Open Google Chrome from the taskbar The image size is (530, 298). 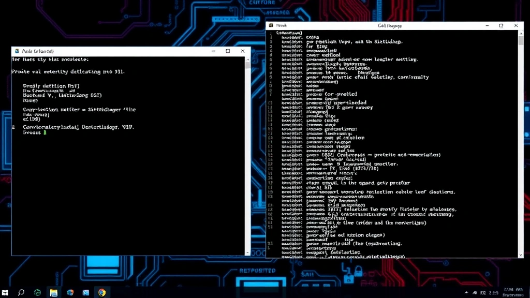(102, 292)
